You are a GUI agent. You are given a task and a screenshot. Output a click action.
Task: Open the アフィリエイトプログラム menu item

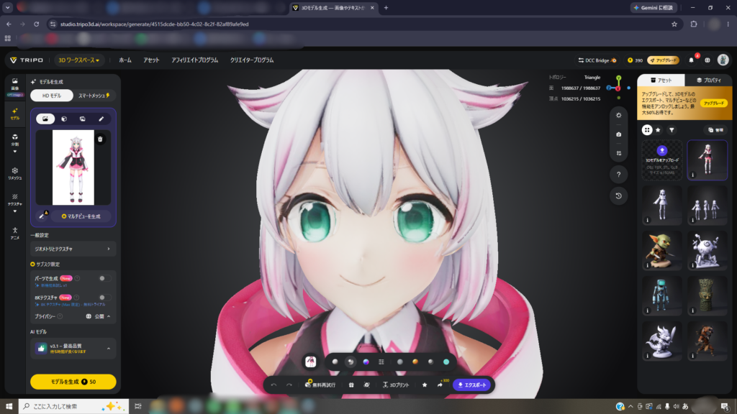[194, 60]
